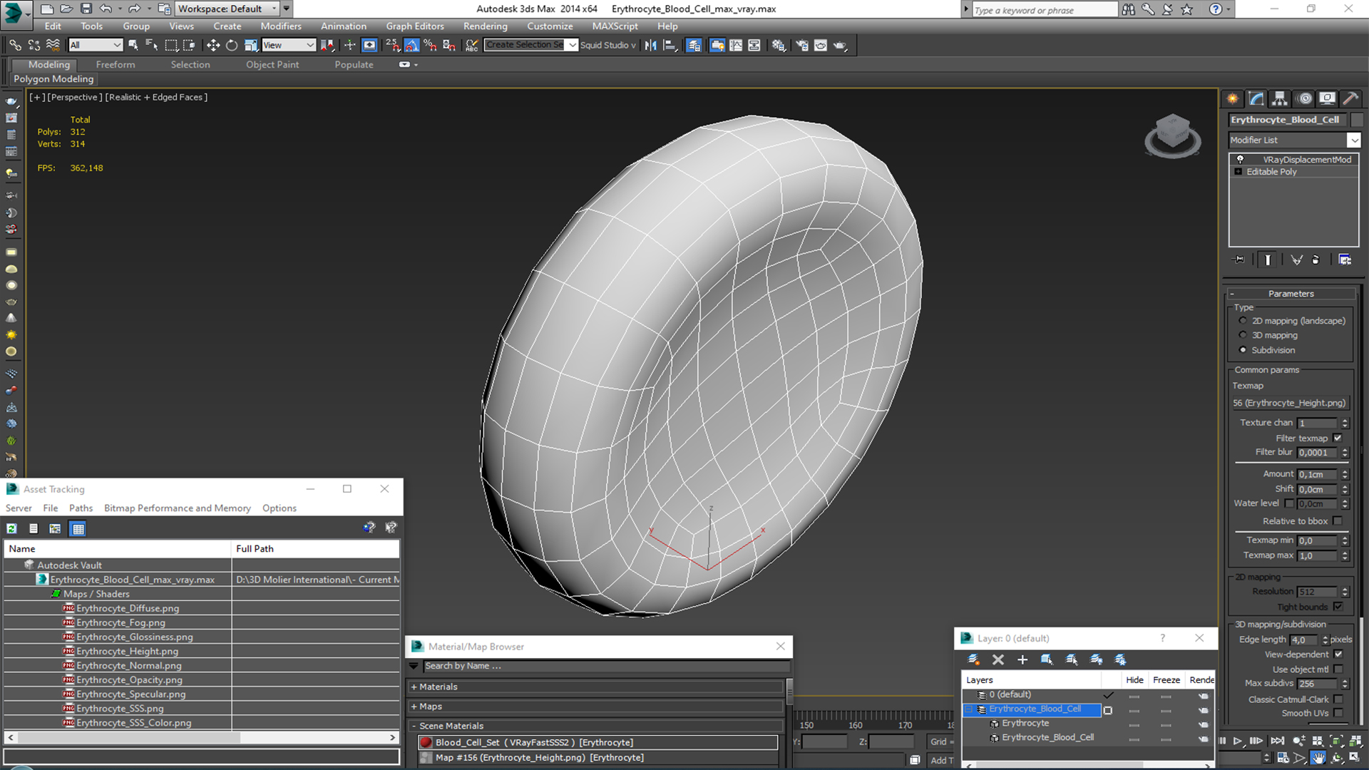Refresh the Asset Tracking list

(11, 528)
